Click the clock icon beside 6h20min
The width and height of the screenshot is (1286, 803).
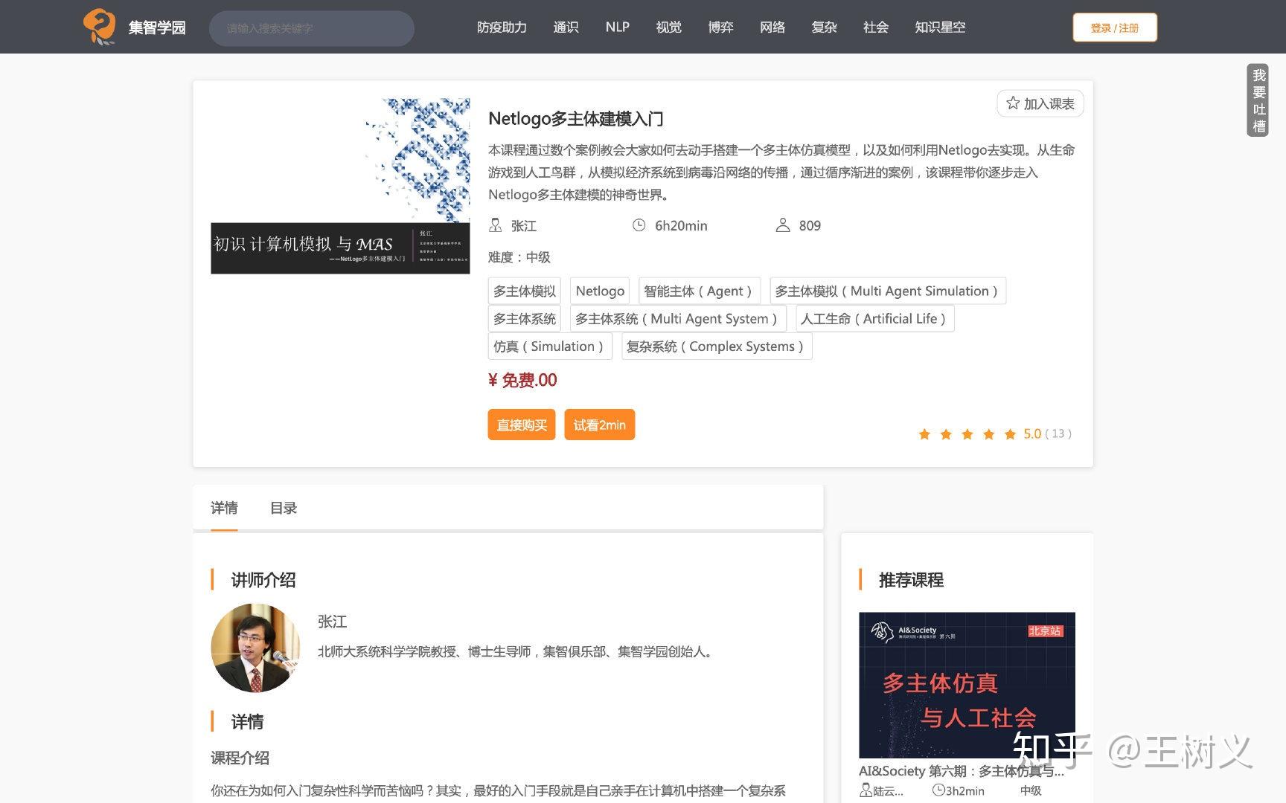click(639, 225)
